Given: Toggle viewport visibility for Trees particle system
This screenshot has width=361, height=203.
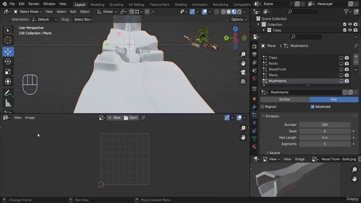Looking at the screenshot, I should pos(341,58).
